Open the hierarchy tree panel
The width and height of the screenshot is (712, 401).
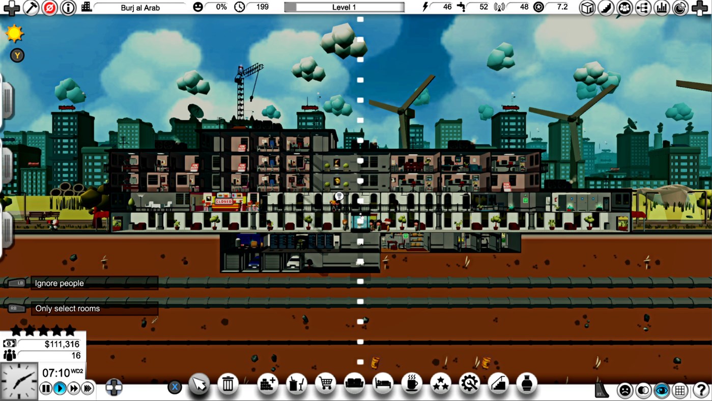[x=643, y=8]
